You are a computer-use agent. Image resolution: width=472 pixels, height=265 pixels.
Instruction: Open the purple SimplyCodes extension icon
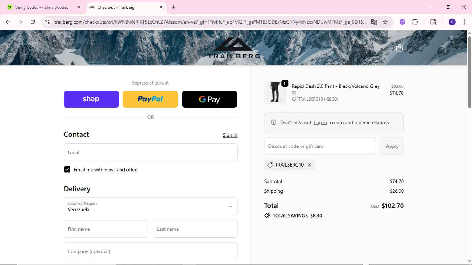click(402, 22)
